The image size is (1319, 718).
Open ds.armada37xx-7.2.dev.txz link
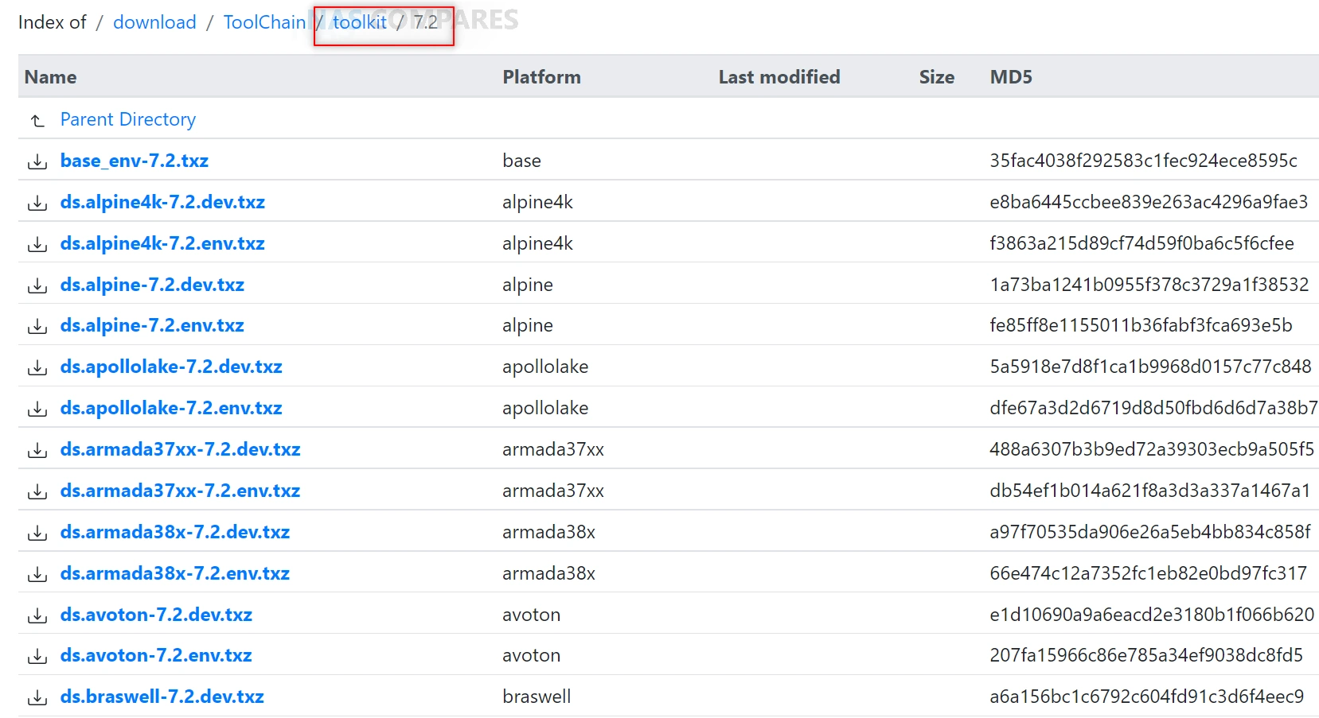coord(181,449)
